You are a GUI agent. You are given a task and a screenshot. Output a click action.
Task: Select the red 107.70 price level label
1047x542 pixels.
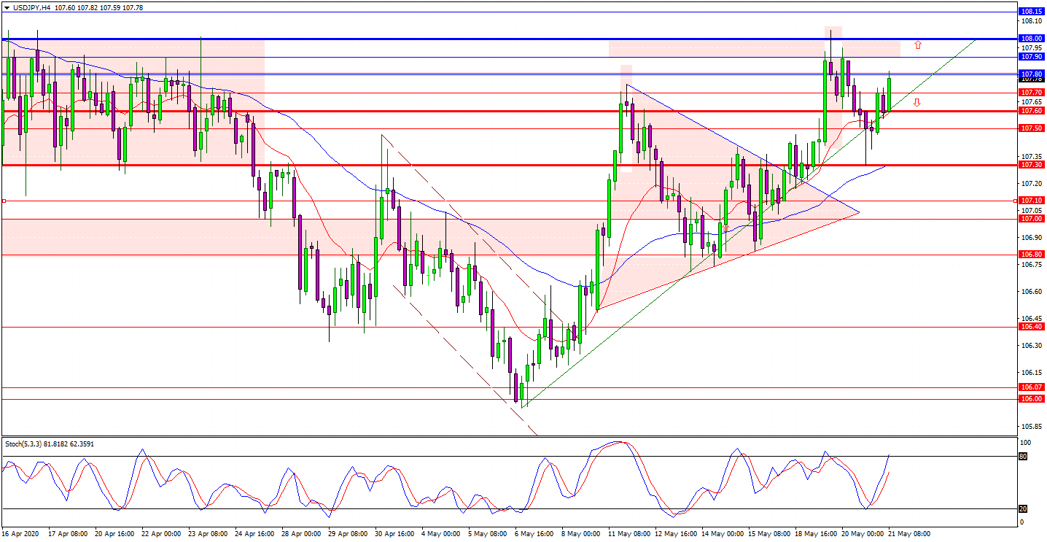coord(1032,93)
